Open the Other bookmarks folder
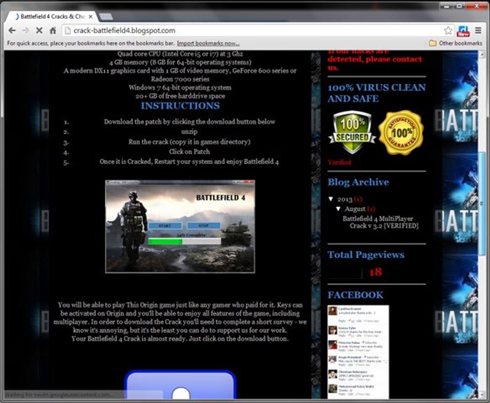490x403 pixels. tap(455, 43)
